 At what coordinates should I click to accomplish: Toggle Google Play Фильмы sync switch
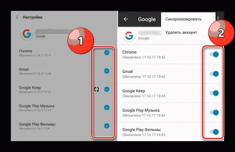214,132
